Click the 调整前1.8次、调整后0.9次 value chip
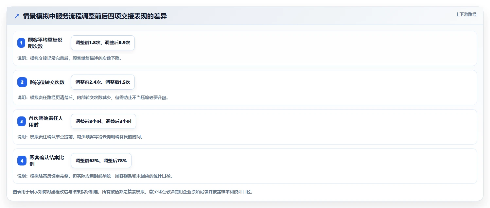The width and height of the screenshot is (490, 208). (103, 43)
